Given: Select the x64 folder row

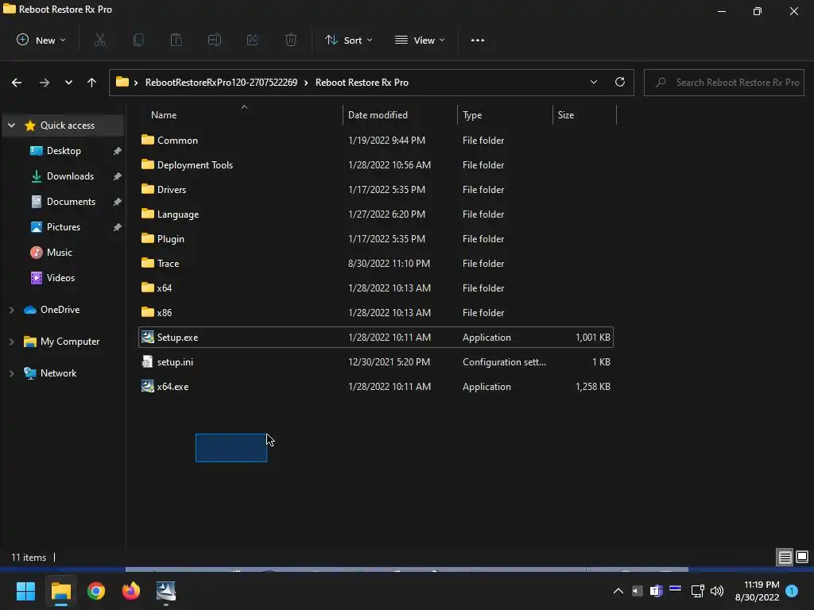Looking at the screenshot, I should 376,288.
